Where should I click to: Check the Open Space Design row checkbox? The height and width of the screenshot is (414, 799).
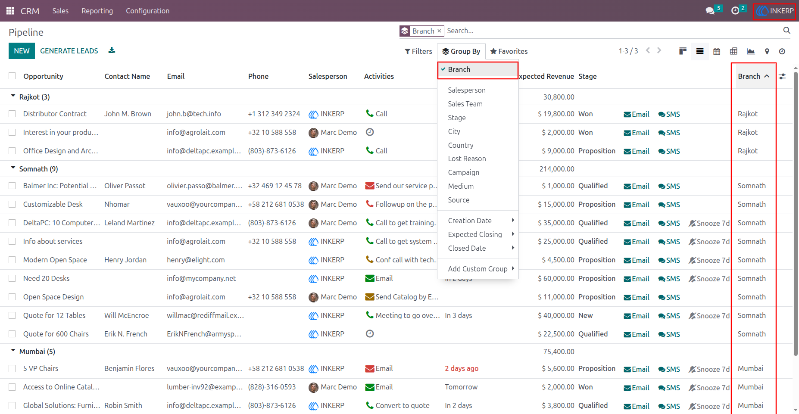(12, 297)
